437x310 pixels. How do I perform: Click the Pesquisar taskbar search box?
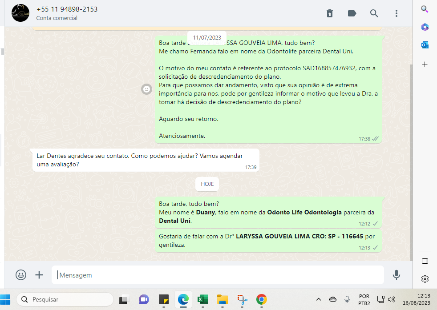tap(65, 299)
